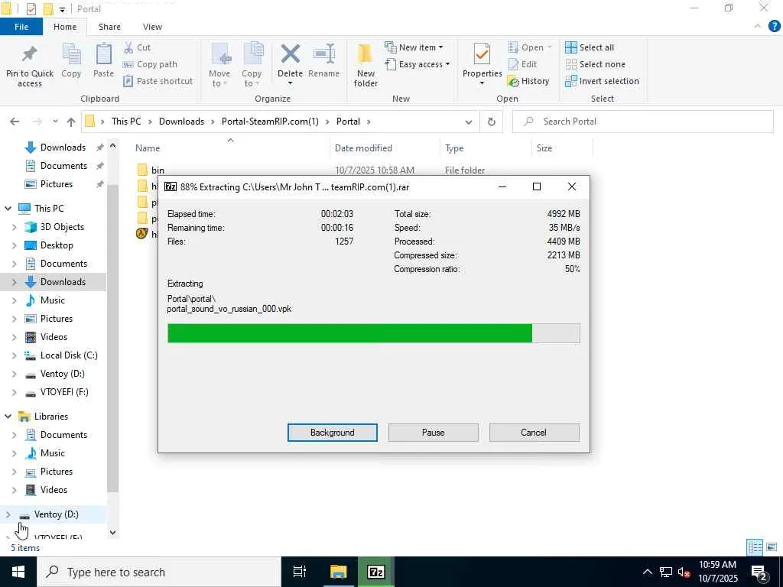Open notification center in system tray
The width and height of the screenshot is (783, 587).
tap(759, 572)
